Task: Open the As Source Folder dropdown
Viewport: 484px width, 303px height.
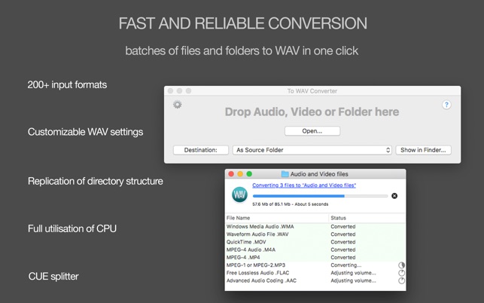Action: click(x=312, y=150)
